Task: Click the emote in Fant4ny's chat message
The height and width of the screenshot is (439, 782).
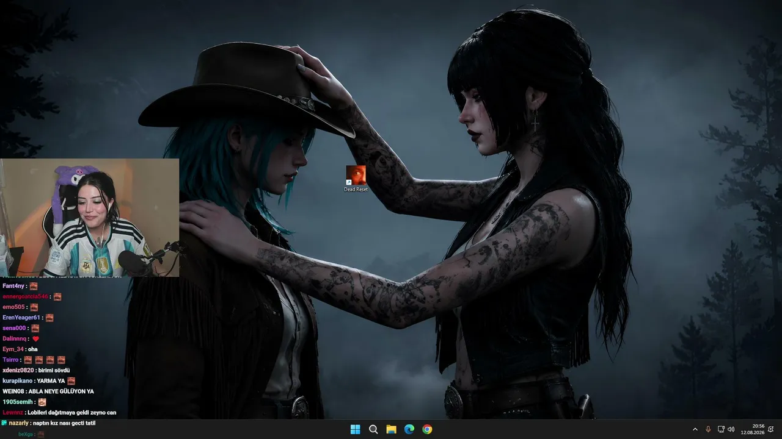Action: click(34, 286)
